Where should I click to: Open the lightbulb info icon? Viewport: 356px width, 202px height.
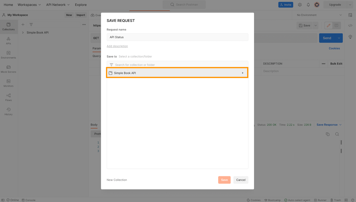tap(350, 37)
